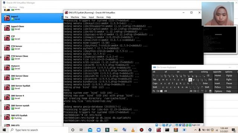Open the Zoom app from the taskbar
The image size is (238, 133).
click(x=99, y=130)
